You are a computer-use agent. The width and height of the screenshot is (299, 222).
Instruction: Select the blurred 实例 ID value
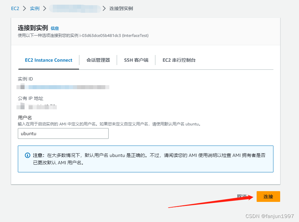coord(63,87)
